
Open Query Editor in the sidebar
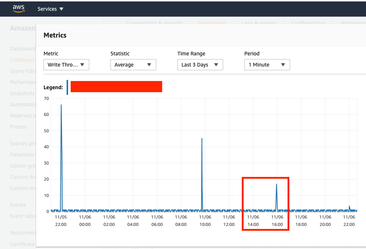[23, 71]
